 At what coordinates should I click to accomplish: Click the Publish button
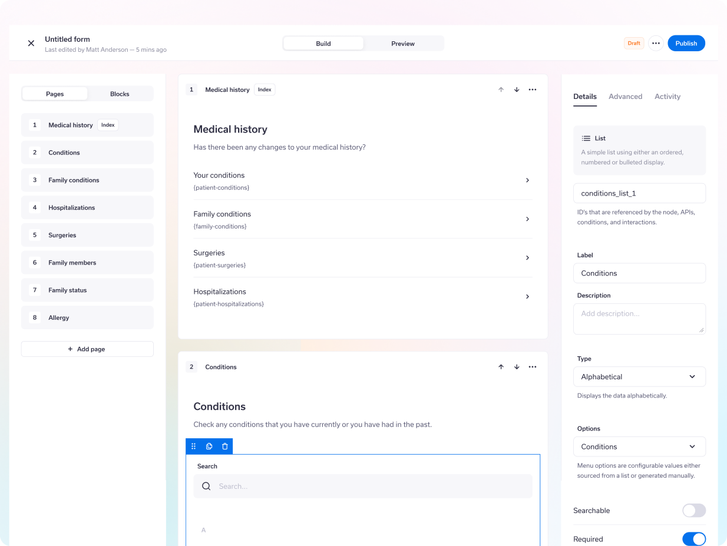[686, 43]
